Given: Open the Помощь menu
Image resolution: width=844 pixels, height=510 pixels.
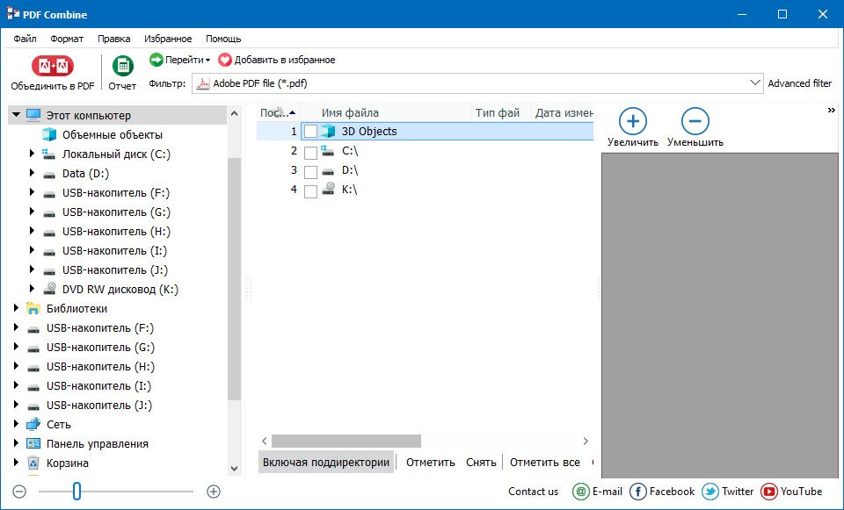Looking at the screenshot, I should 223,39.
